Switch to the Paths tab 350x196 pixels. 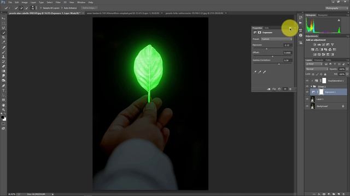point(328,60)
